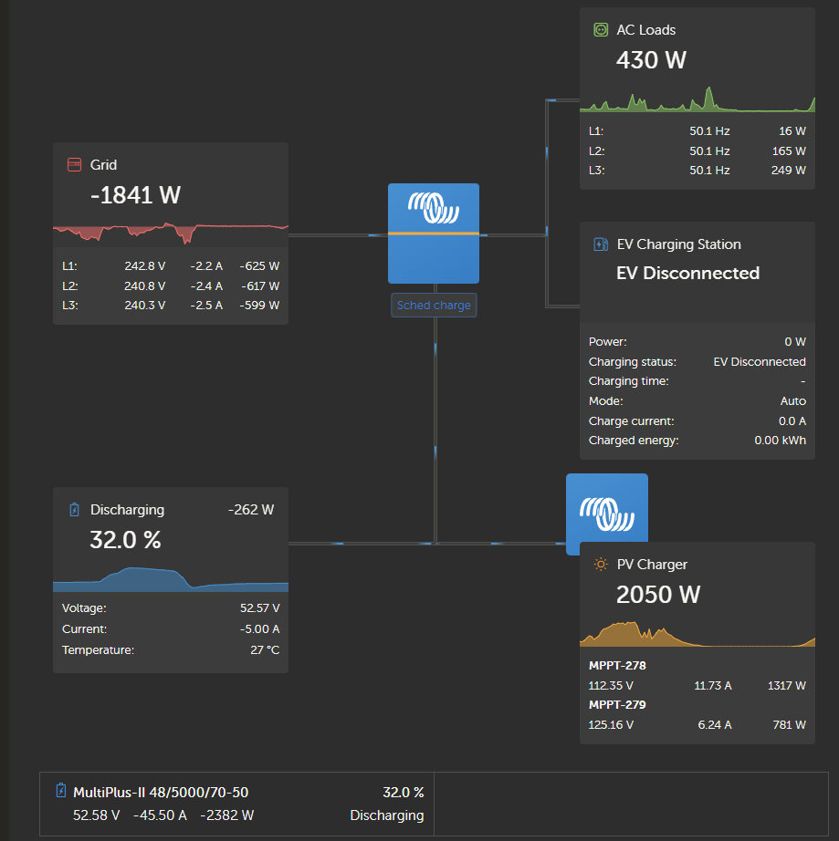Expand the MPPT-278 tracker details

[x=616, y=665]
